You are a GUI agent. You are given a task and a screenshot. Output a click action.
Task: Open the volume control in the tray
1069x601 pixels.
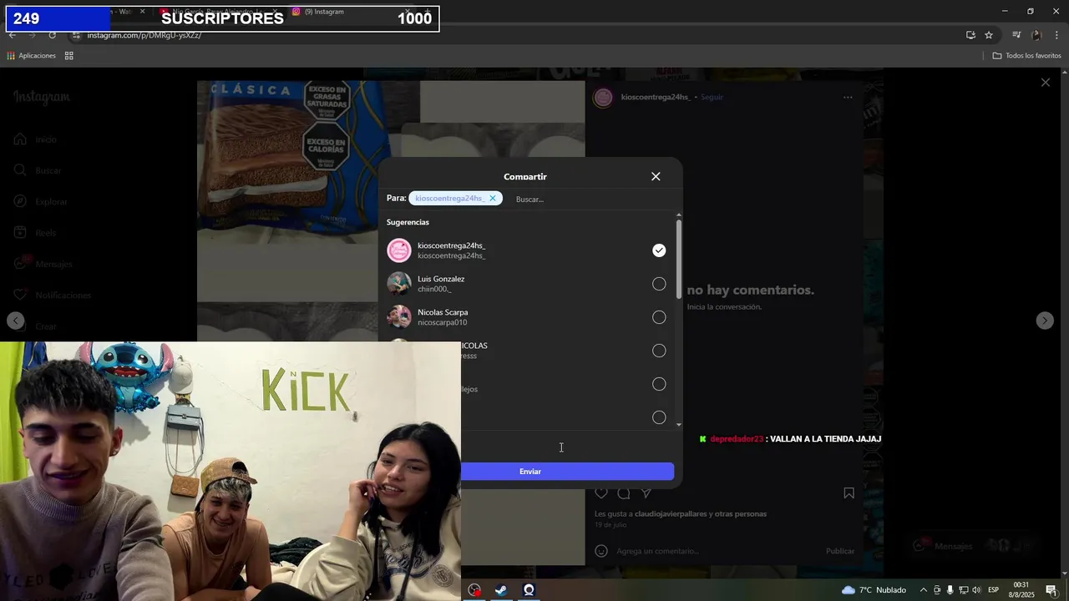[976, 590]
